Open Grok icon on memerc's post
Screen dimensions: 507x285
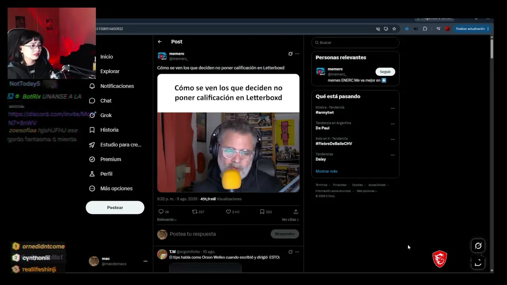(290, 54)
